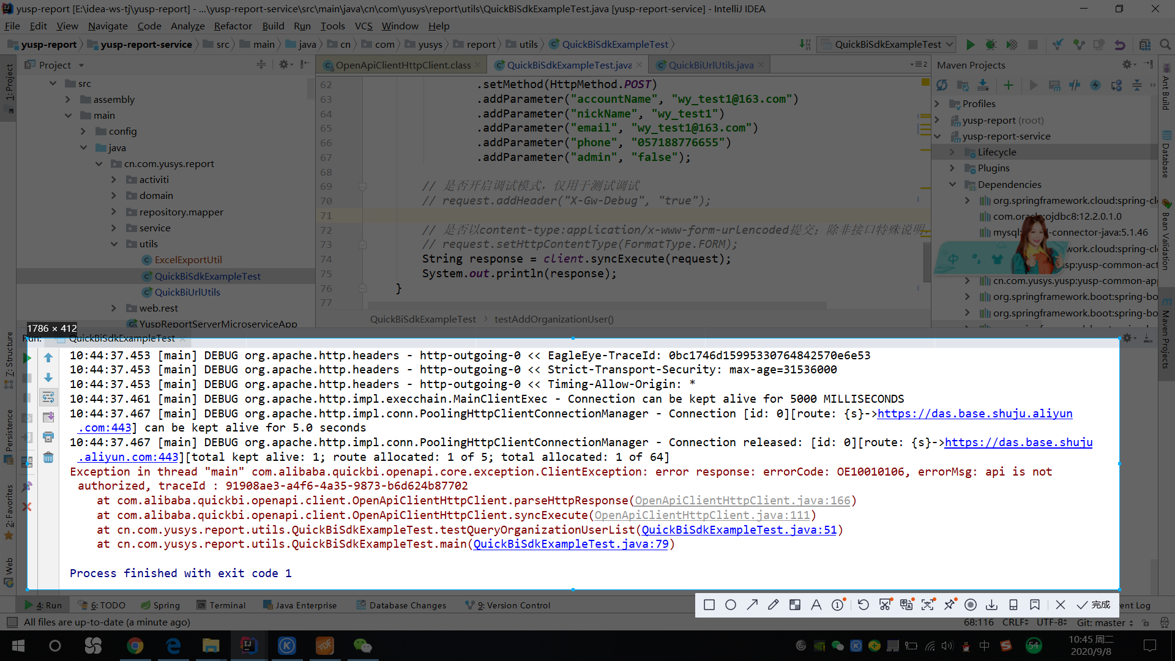Select the QuickBiSdkExampleTest.java tab

point(565,64)
